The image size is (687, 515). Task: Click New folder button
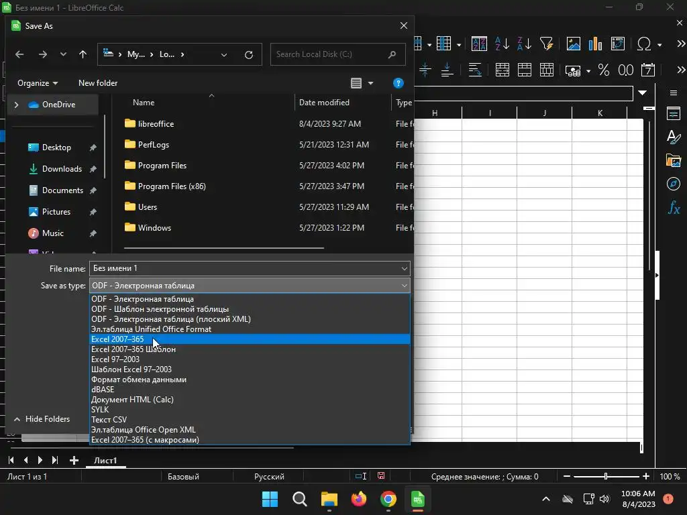(x=98, y=82)
